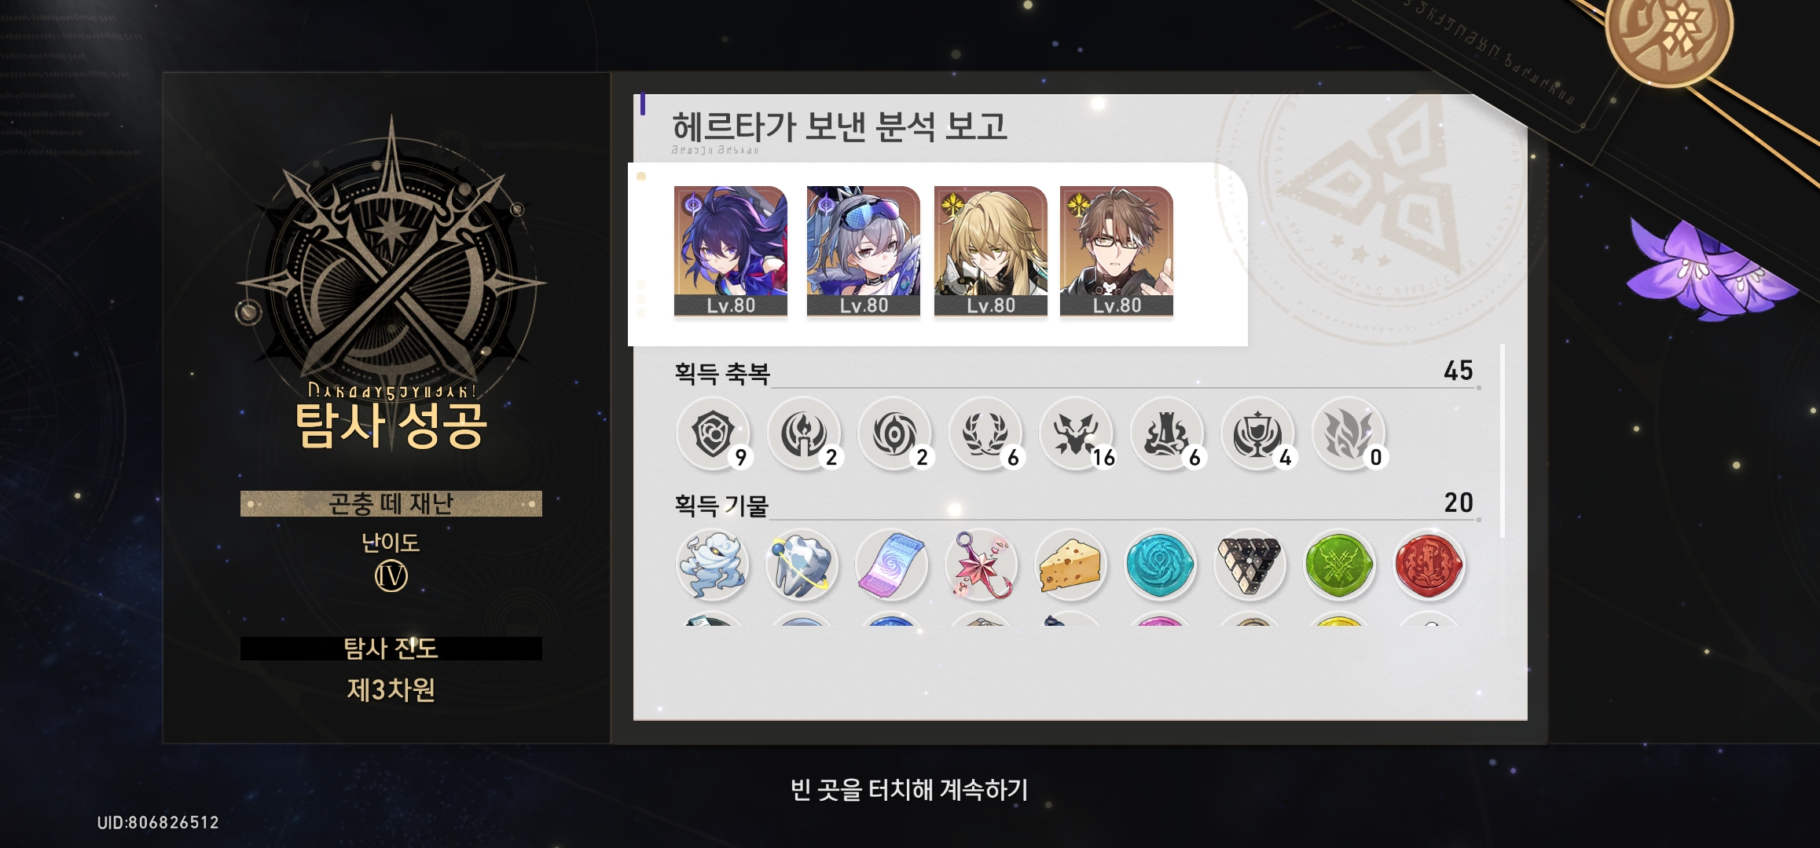The width and height of the screenshot is (1820, 848).
Task: Tap the Elation trophy blessing icon
Action: tap(1257, 433)
